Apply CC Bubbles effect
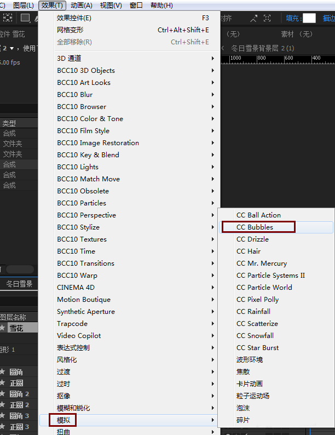The height and width of the screenshot is (435, 335). tap(276, 227)
